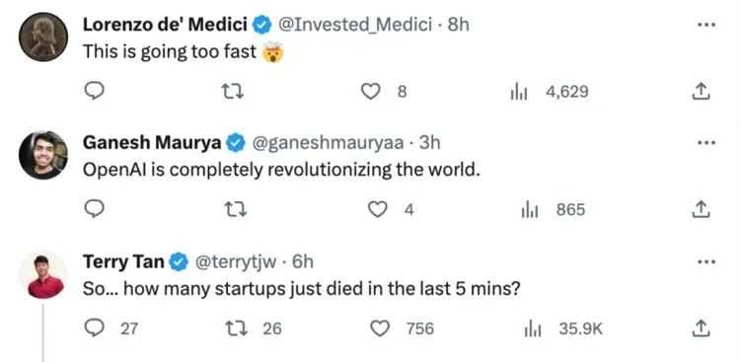Open more options for Ganesh's tweet

point(706,143)
